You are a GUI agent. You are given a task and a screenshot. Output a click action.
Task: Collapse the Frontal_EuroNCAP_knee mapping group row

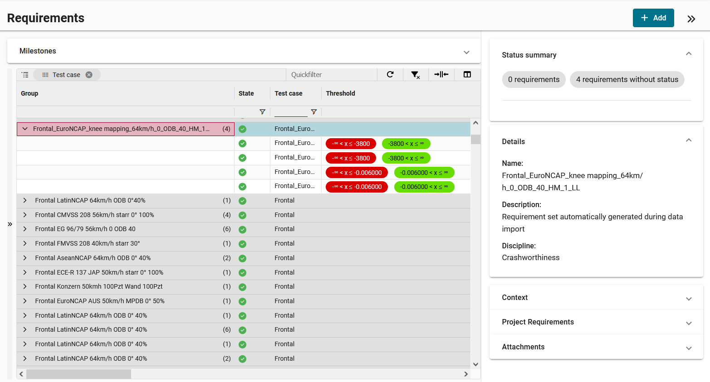tap(25, 129)
